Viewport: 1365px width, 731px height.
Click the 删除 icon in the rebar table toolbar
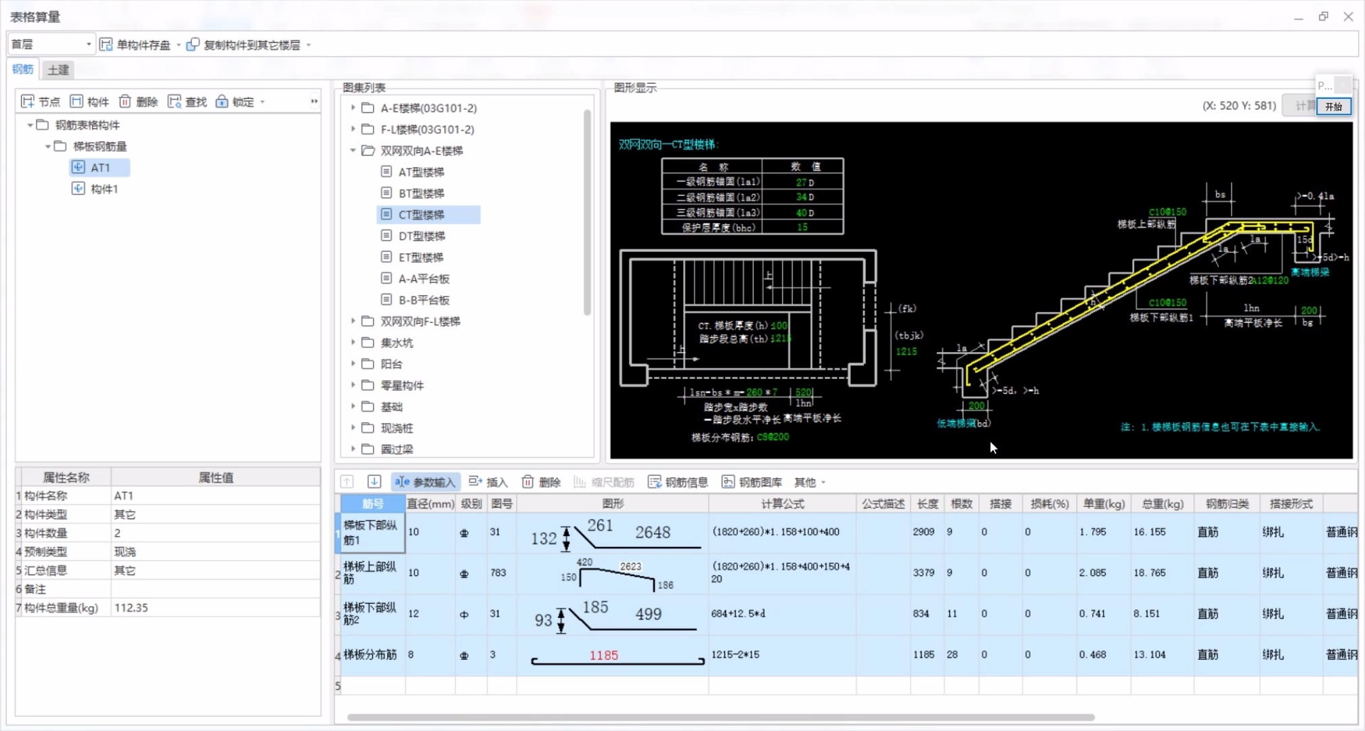(527, 482)
